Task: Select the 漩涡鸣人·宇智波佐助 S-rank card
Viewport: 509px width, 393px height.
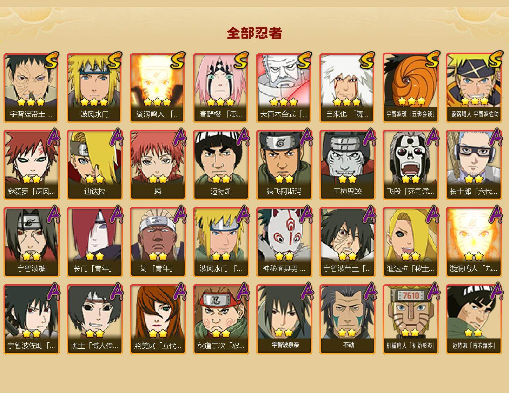Action: 474,88
